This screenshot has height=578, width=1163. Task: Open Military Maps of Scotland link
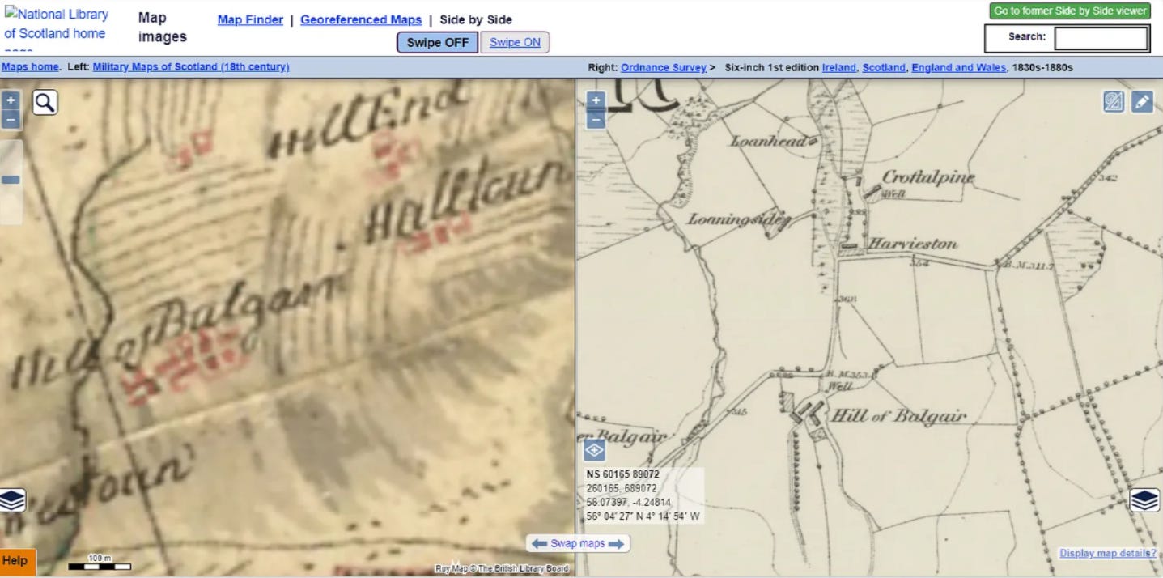point(191,67)
